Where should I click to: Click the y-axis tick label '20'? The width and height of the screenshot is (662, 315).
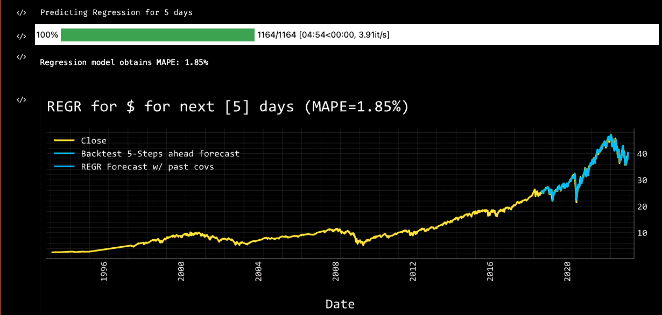click(642, 206)
